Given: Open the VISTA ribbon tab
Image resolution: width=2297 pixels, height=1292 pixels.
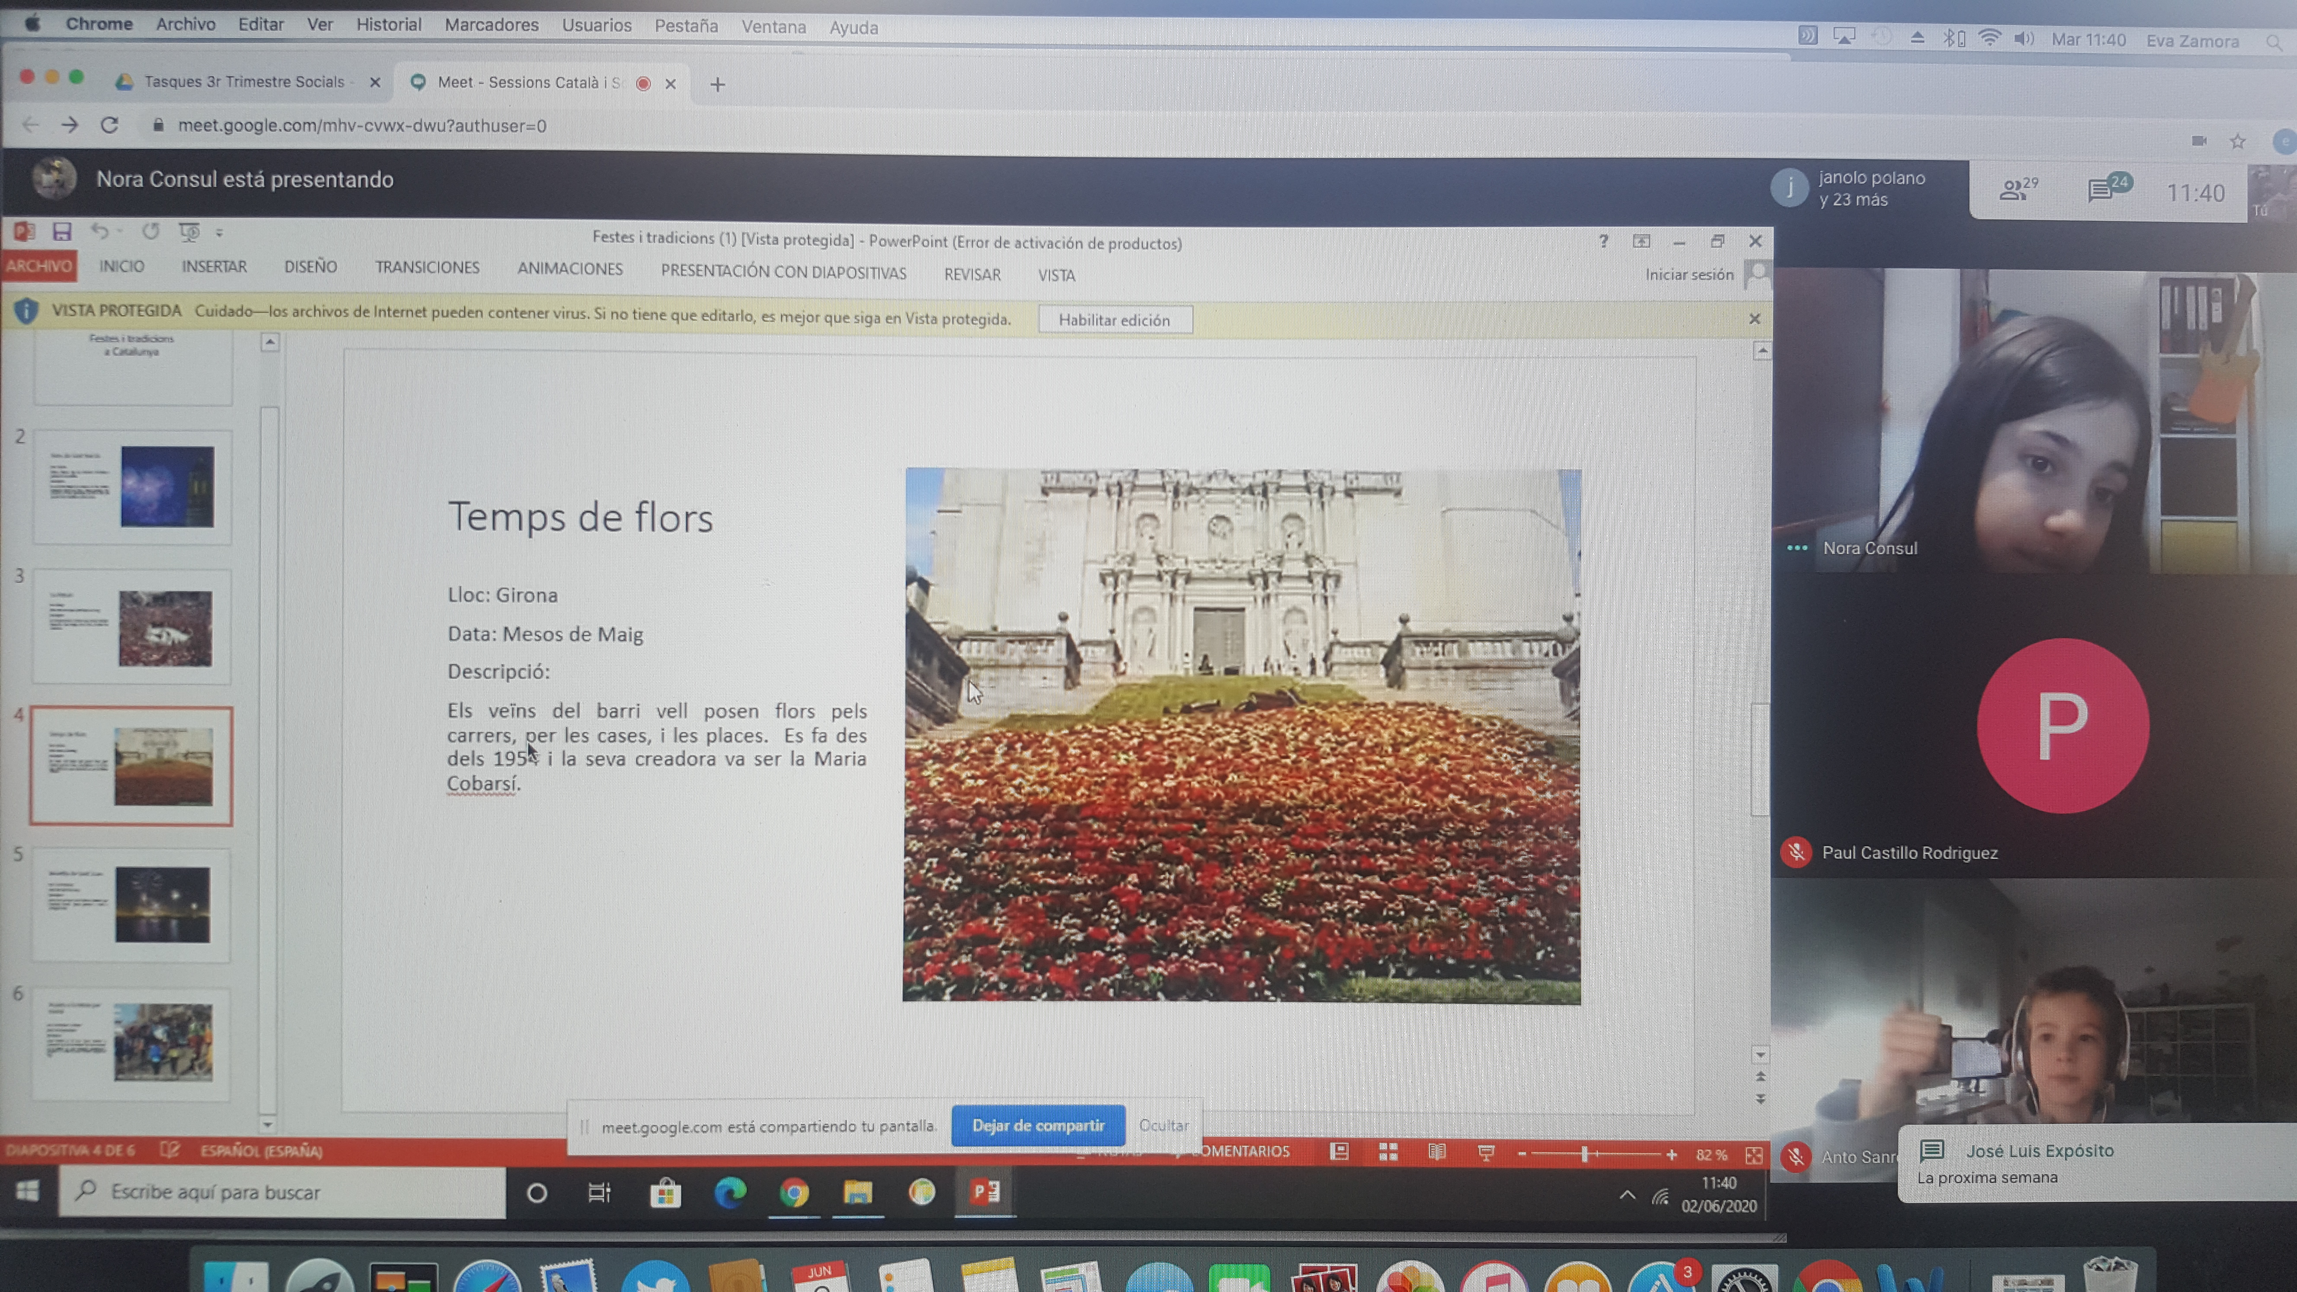Looking at the screenshot, I should [1056, 275].
